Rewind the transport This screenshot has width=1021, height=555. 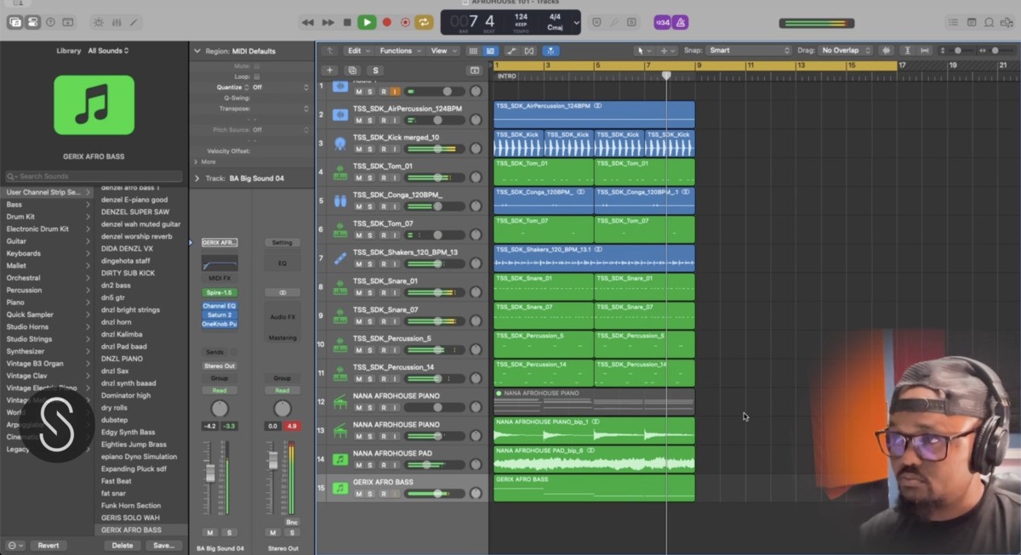[x=307, y=22]
